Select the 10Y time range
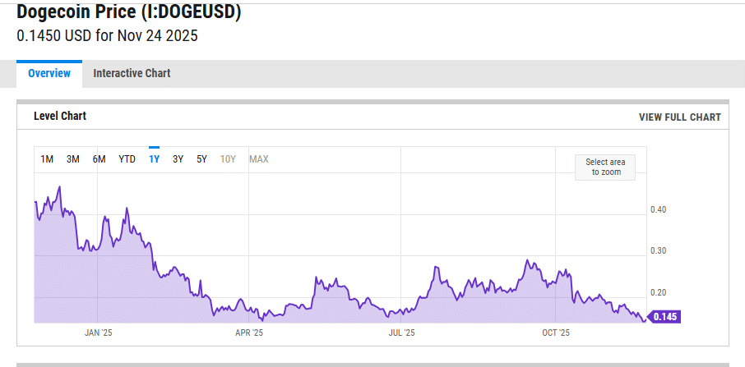Image resolution: width=745 pixels, height=367 pixels. click(x=228, y=159)
